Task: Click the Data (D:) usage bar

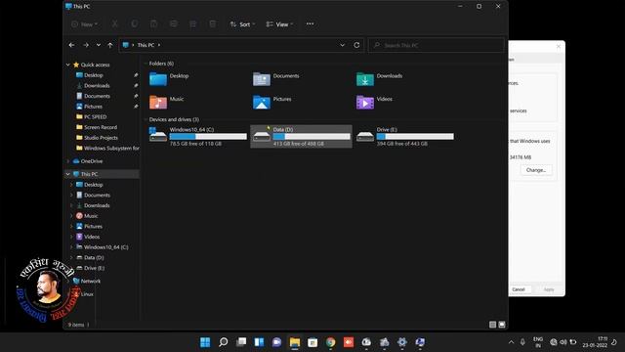Action: click(x=312, y=137)
